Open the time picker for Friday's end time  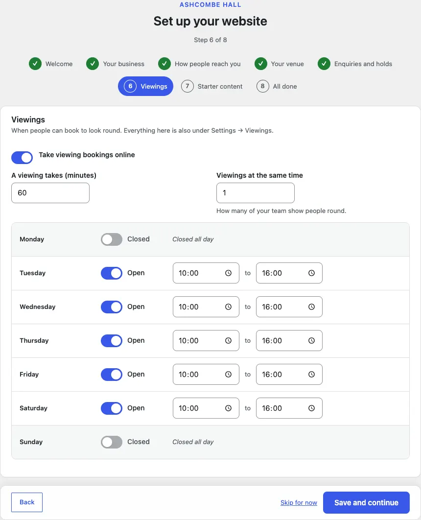(312, 375)
